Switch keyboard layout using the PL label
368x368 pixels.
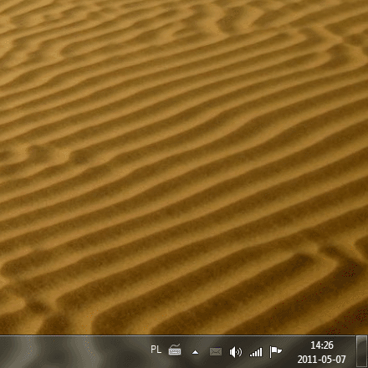pyautogui.click(x=156, y=350)
